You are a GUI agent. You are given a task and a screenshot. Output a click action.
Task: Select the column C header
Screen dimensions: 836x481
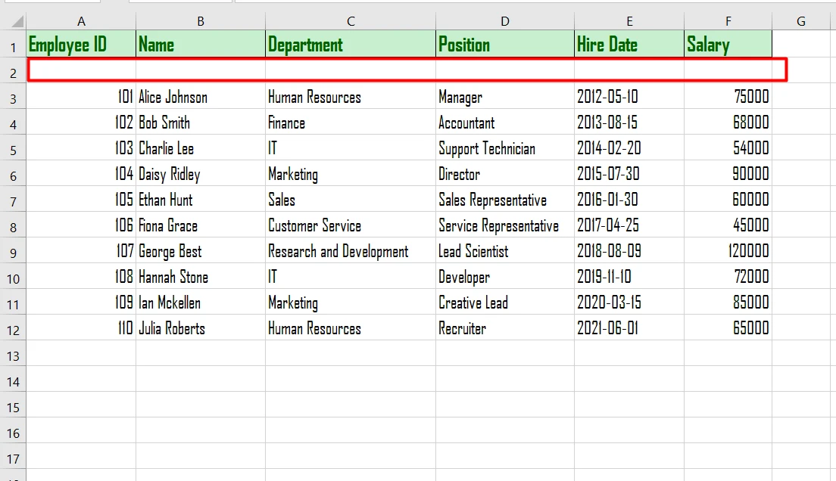(351, 21)
